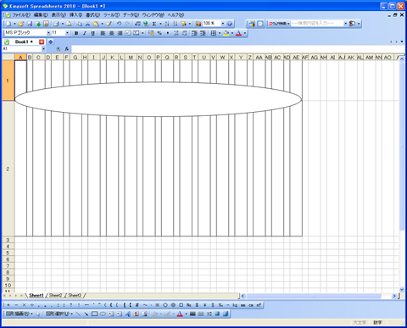Open the font name dropdown
This screenshot has height=328, width=407.
(x=48, y=33)
